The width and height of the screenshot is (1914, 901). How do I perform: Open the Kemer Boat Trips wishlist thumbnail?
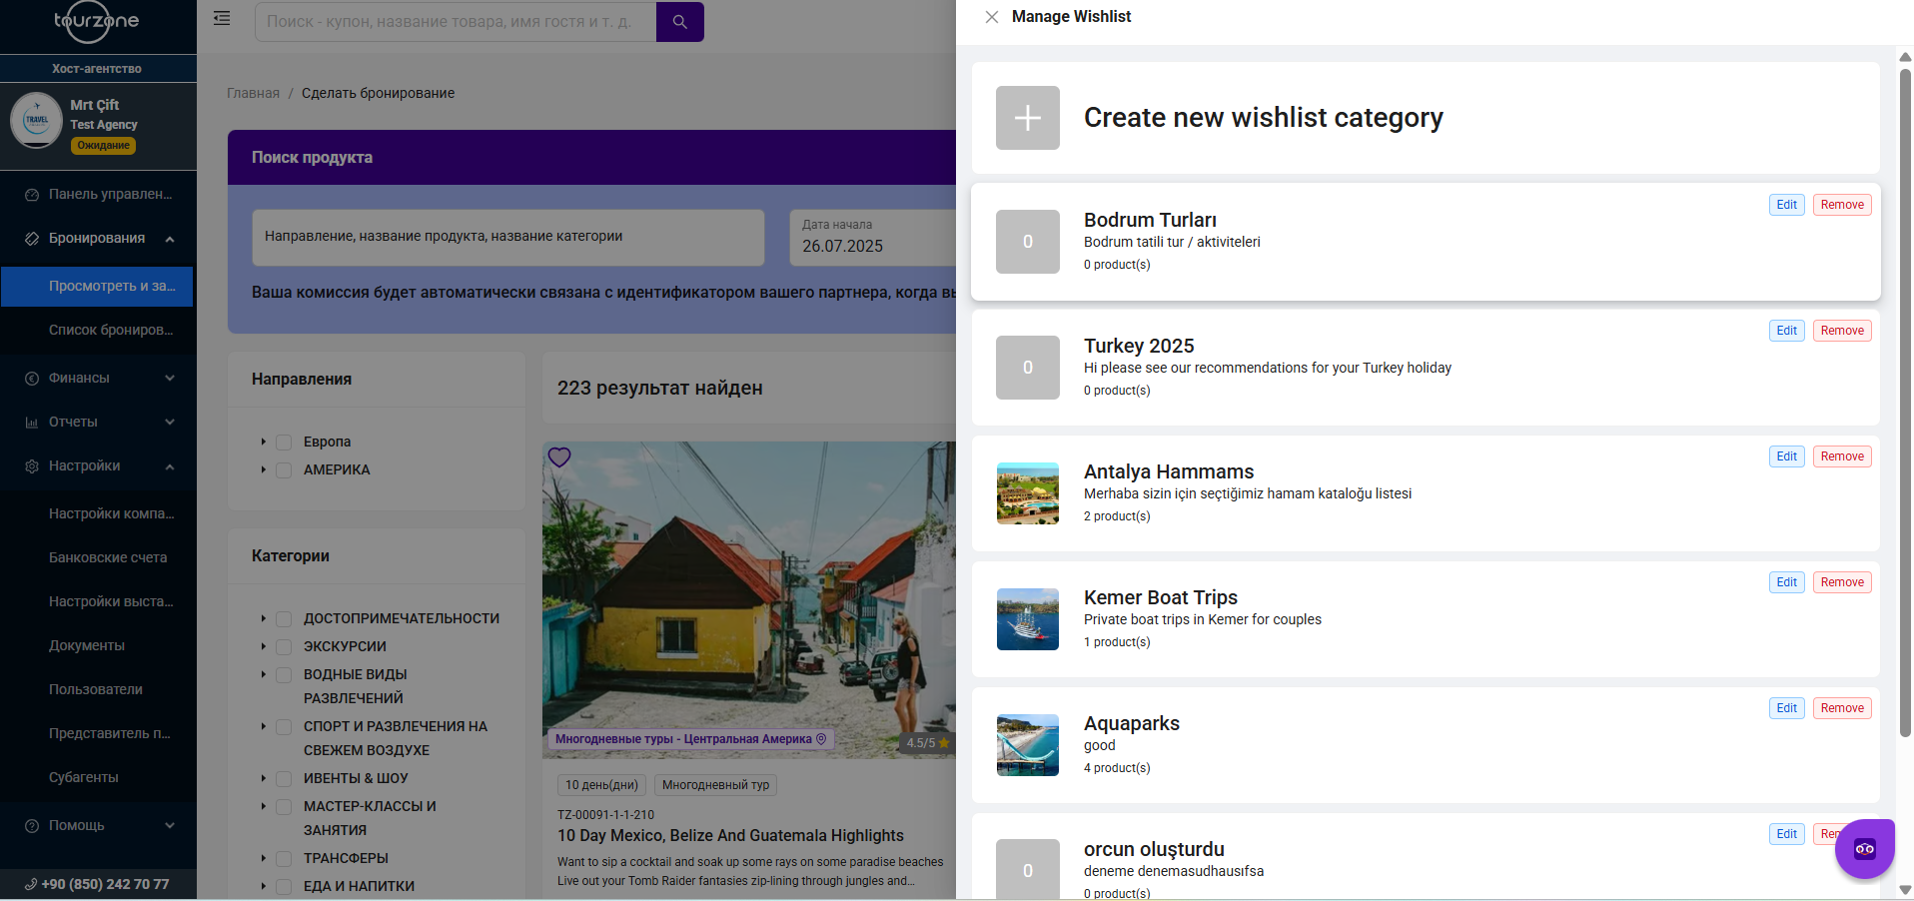click(1027, 619)
